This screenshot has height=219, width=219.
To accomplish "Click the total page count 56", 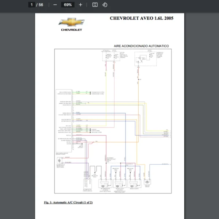I will 41,5.
